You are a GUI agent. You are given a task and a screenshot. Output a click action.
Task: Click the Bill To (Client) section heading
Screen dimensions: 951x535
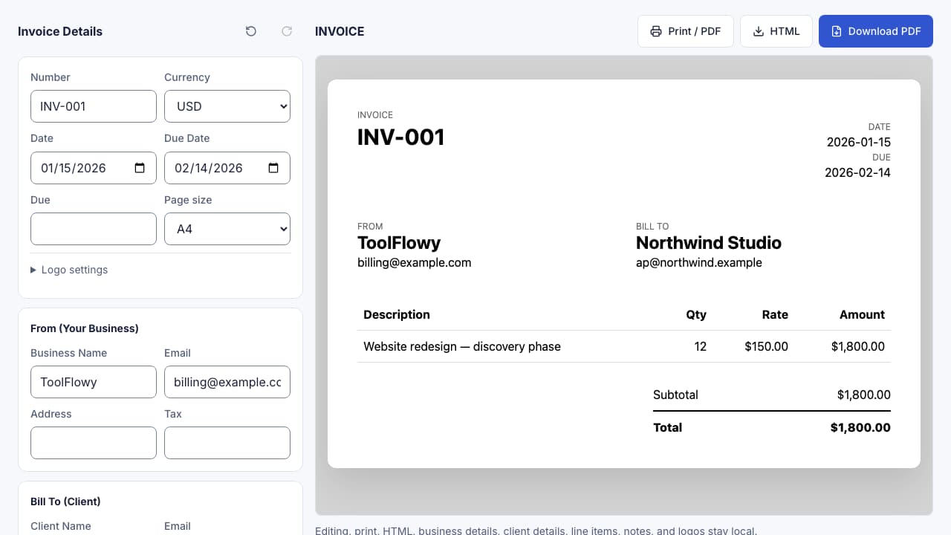tap(65, 502)
